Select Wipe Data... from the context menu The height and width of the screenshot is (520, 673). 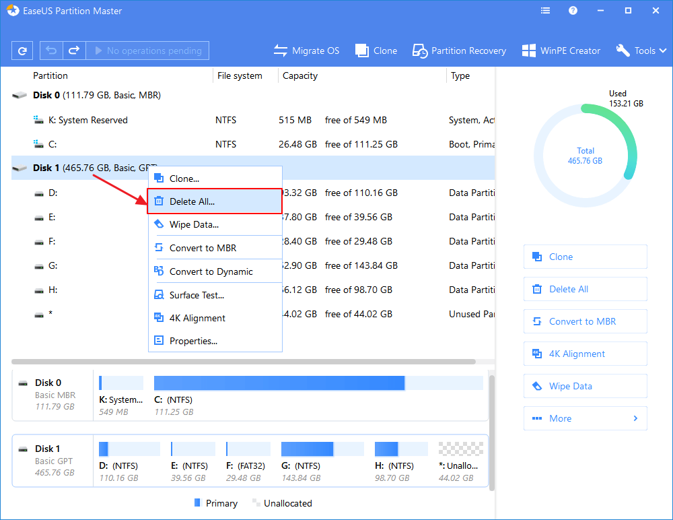pos(215,224)
